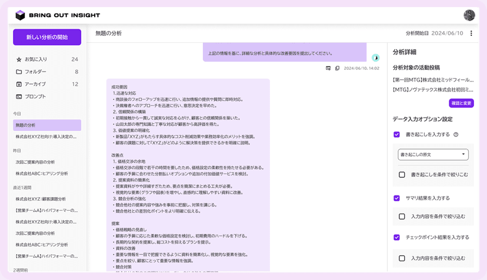Uncheck the サマリ結果を入力する checkbox
Screen dimensions: 487x280
click(x=397, y=198)
